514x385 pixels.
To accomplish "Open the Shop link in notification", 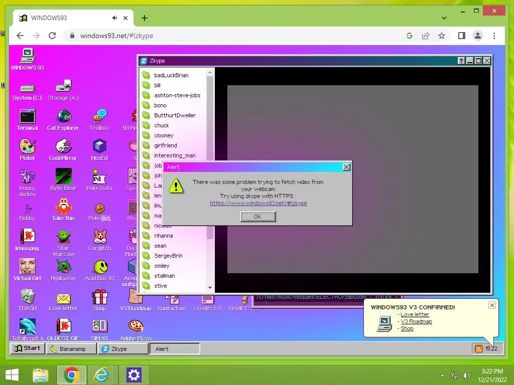I will [407, 328].
